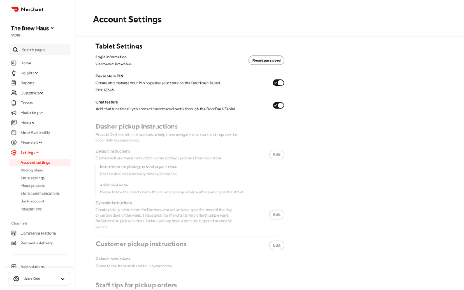This screenshot has height=290, width=464.
Task: Select the Reports icon in sidebar
Action: (x=15, y=82)
